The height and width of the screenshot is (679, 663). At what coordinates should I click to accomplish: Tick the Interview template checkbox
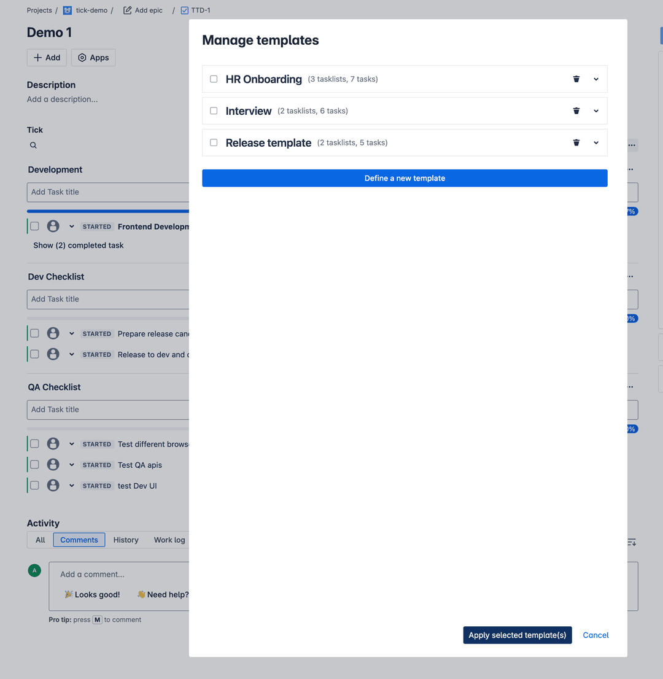pyautogui.click(x=214, y=111)
